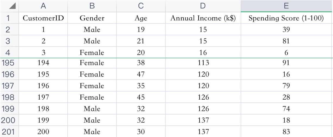The height and width of the screenshot is (137, 333).
Task: Click the Gender header cell
Action: tap(92, 18)
